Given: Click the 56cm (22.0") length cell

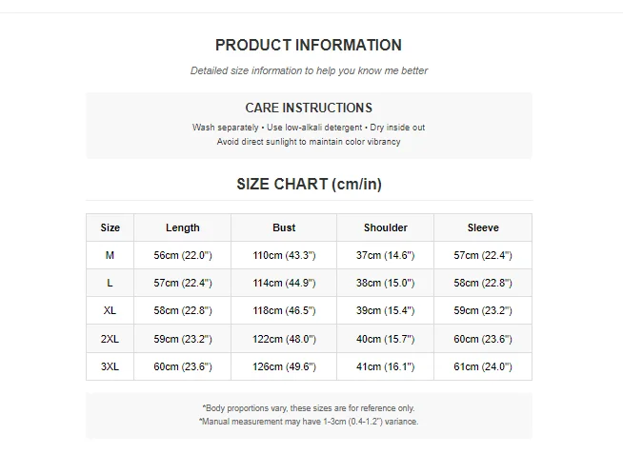Looking at the screenshot, I should [x=183, y=255].
